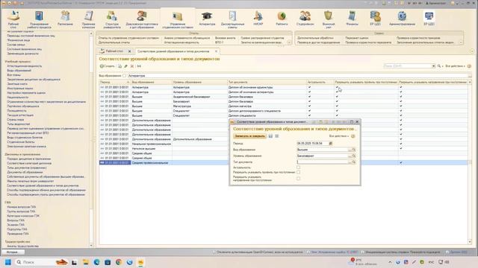
Task: Tick Разрешить указывать направление при поступлении checkbox
Action: [299, 179]
